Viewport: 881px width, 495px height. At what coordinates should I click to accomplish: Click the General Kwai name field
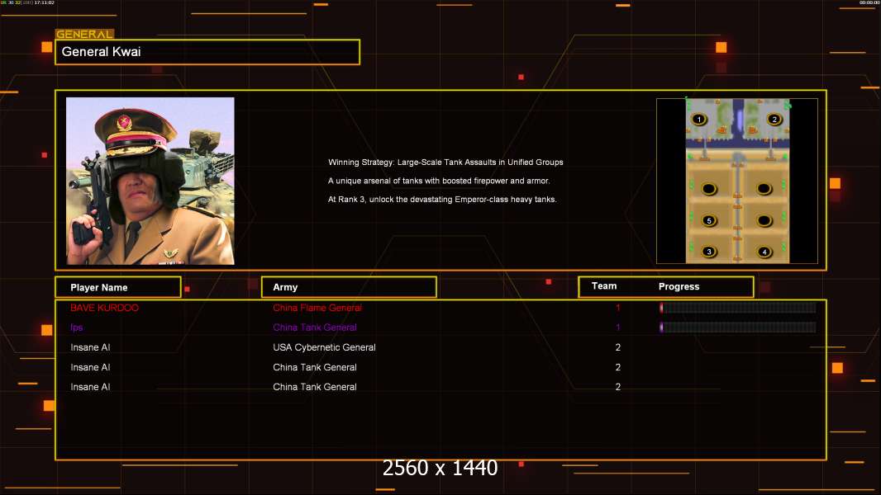click(207, 52)
